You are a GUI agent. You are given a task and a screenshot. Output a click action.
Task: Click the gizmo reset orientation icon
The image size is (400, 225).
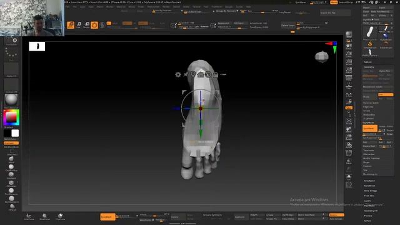point(208,74)
